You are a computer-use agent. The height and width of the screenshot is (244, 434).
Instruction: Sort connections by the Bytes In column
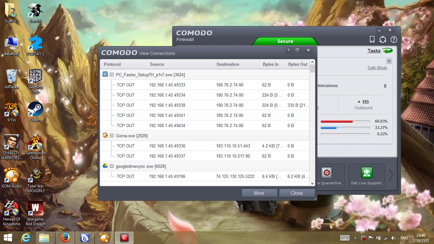[x=272, y=64]
